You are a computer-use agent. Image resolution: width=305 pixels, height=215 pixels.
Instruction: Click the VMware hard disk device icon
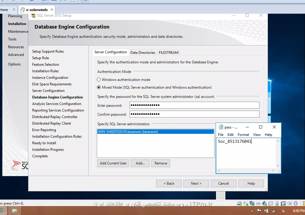point(239,203)
